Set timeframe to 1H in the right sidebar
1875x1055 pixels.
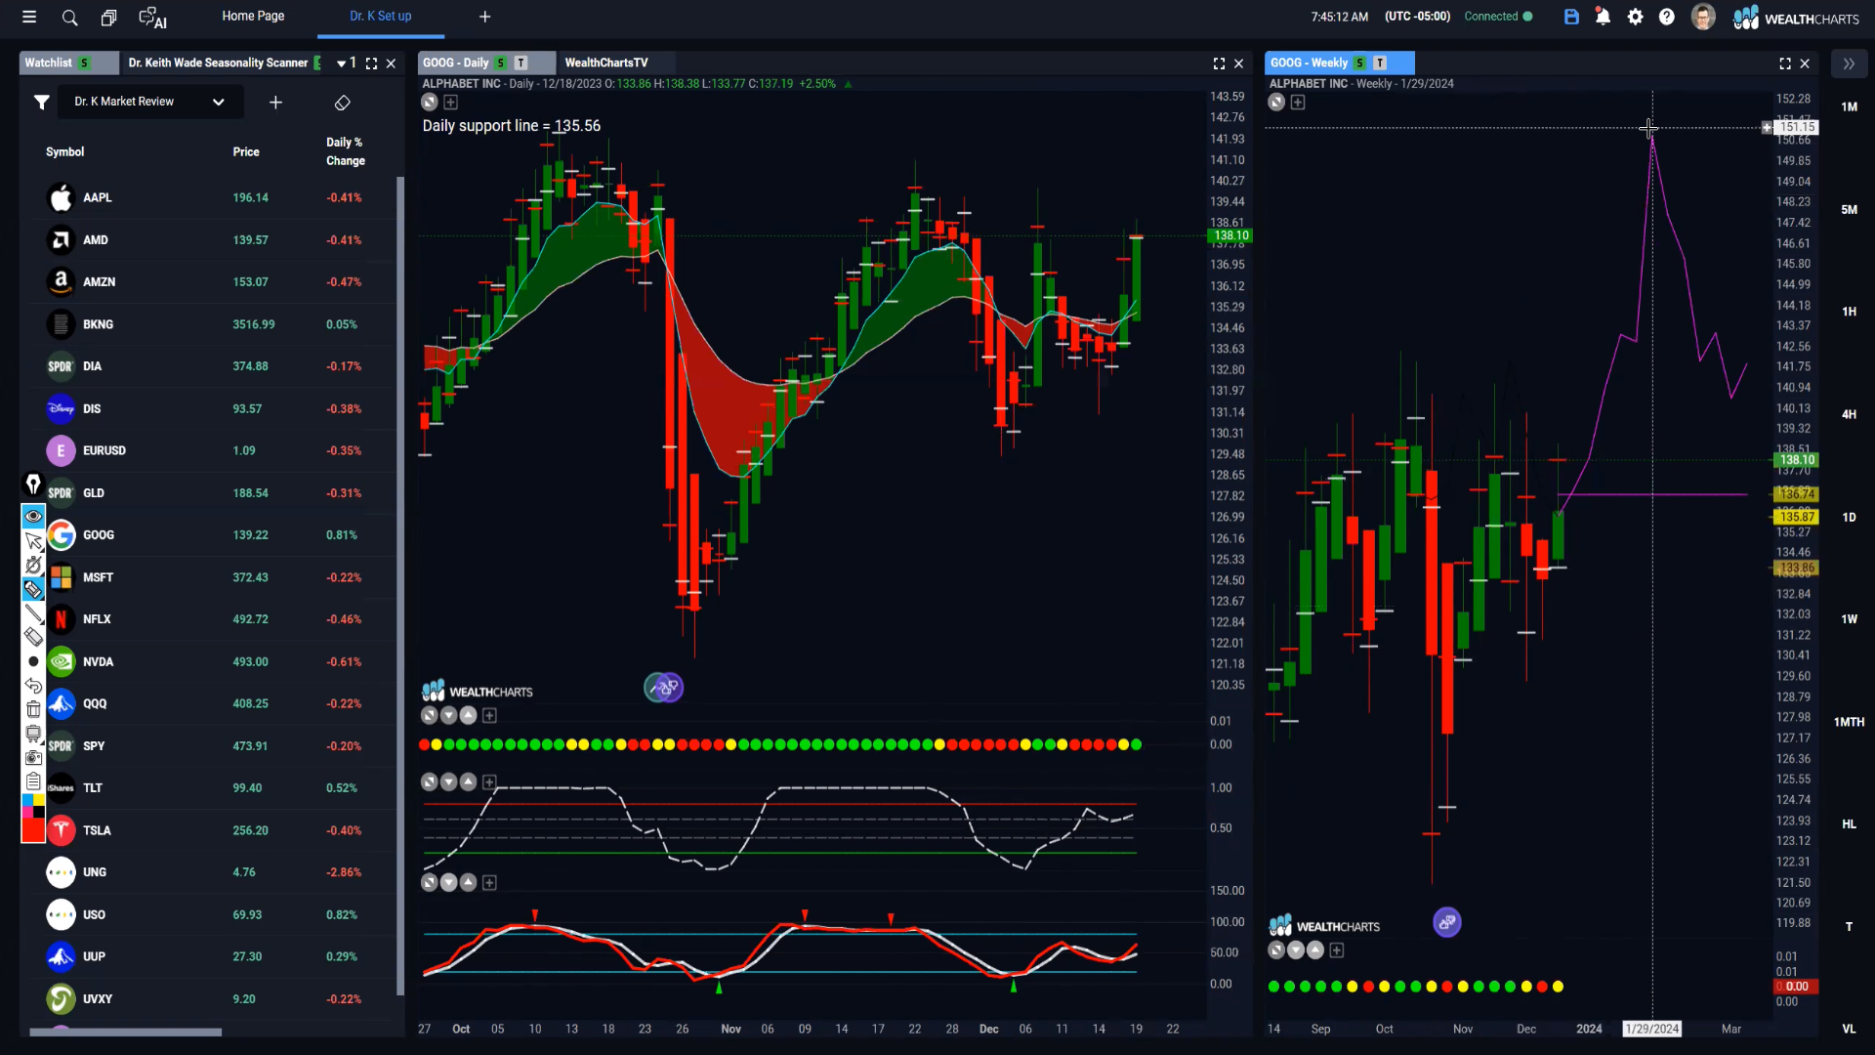point(1849,312)
